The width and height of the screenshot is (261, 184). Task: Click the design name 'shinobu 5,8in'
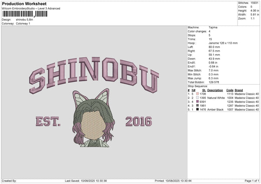point(24,20)
